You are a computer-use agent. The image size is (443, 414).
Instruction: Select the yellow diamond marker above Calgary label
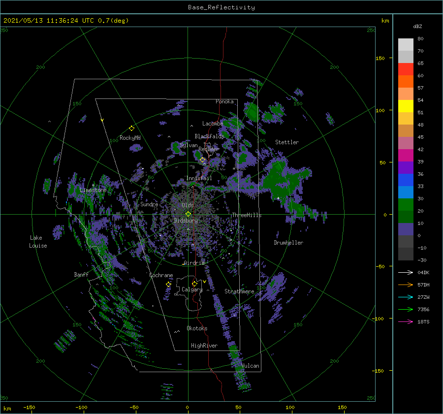coord(194,284)
